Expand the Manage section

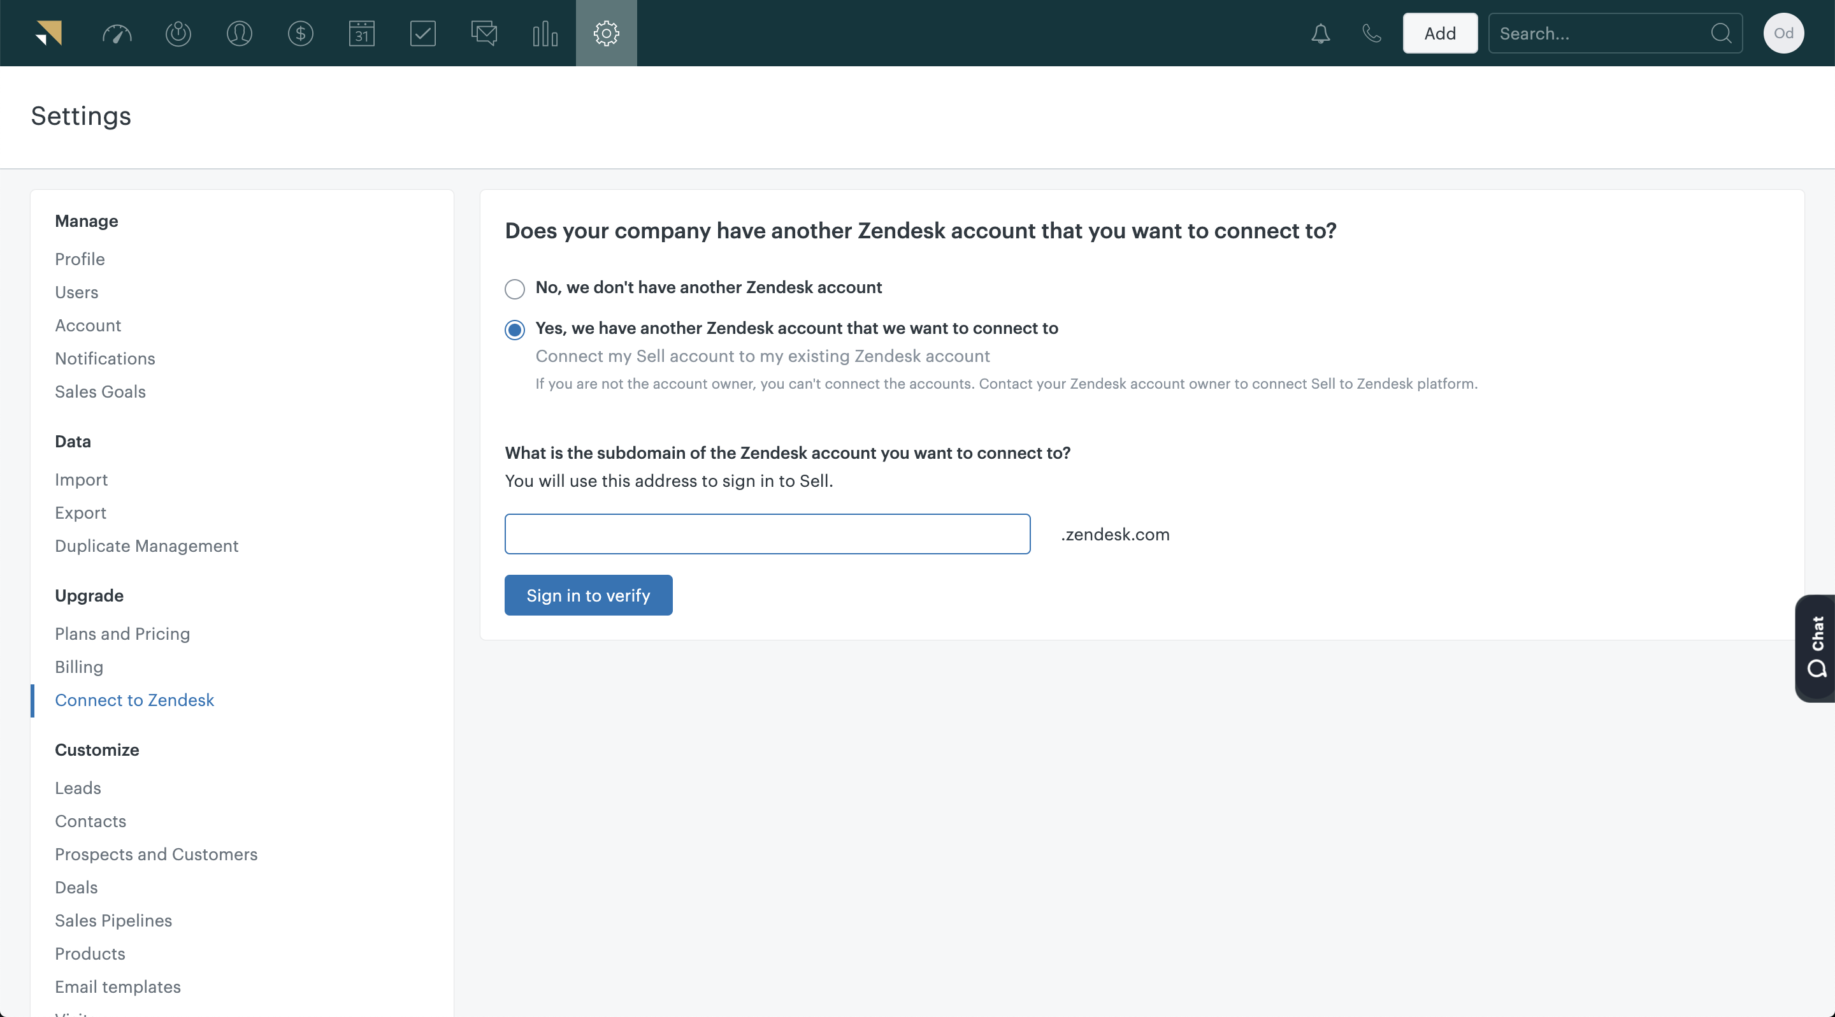(x=87, y=220)
